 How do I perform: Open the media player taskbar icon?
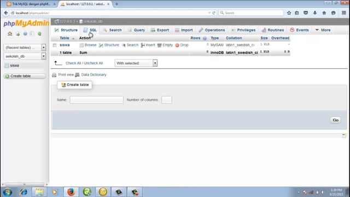(x=55, y=192)
